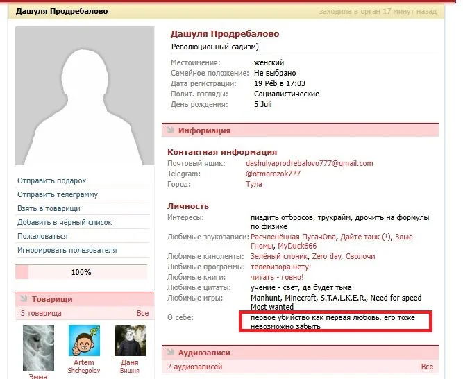Screen dimensions: 463x379
Task: Click Взять в товарищи
Action: pos(49,208)
